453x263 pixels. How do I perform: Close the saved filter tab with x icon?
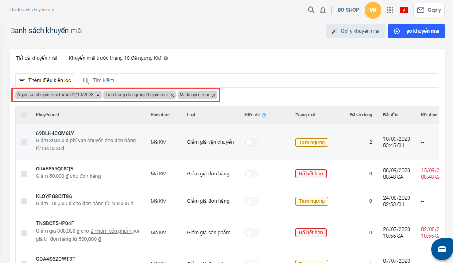(x=166, y=58)
